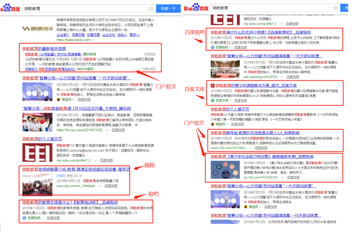
Task: Click the 百度文库 source icon
Action: click(x=212, y=100)
